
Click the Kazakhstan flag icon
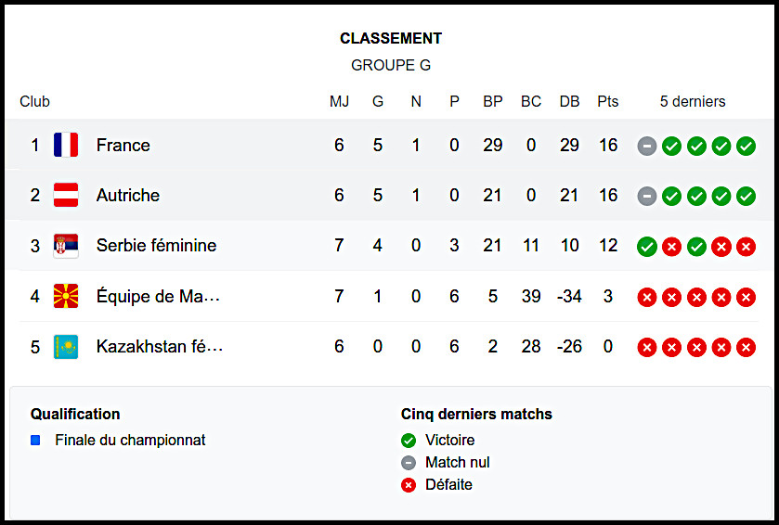[x=65, y=347]
